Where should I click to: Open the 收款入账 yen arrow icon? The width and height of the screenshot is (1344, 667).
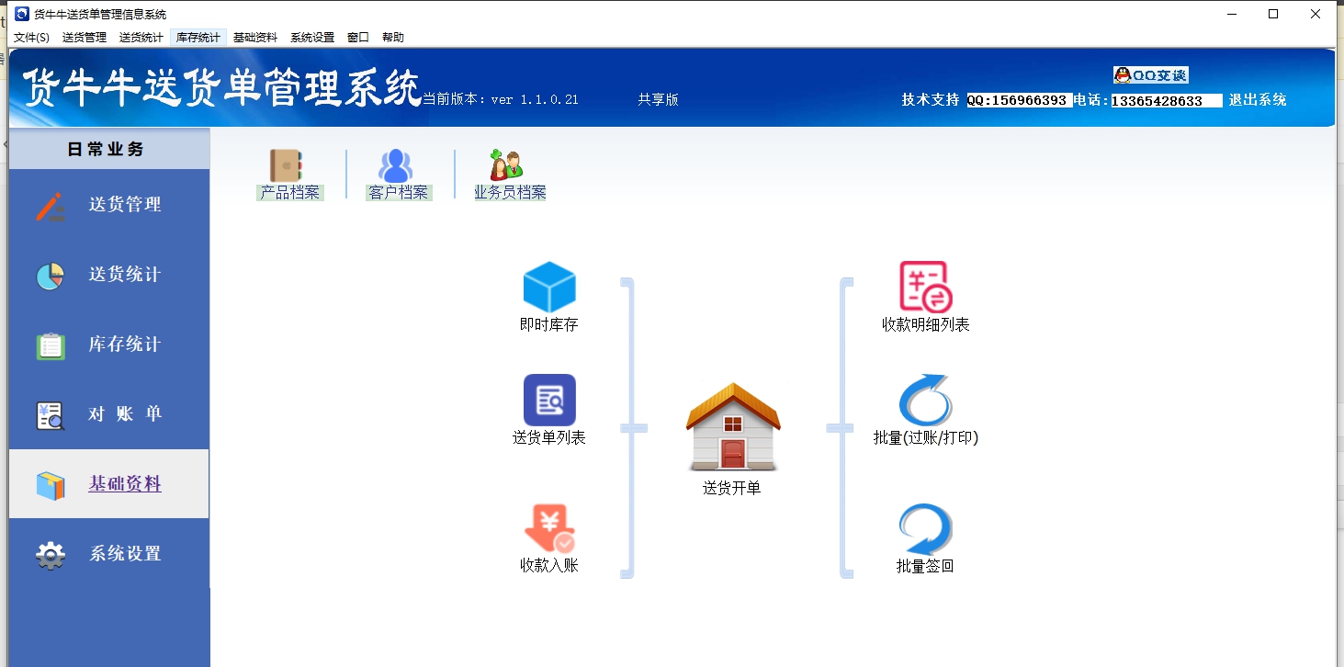pos(549,528)
